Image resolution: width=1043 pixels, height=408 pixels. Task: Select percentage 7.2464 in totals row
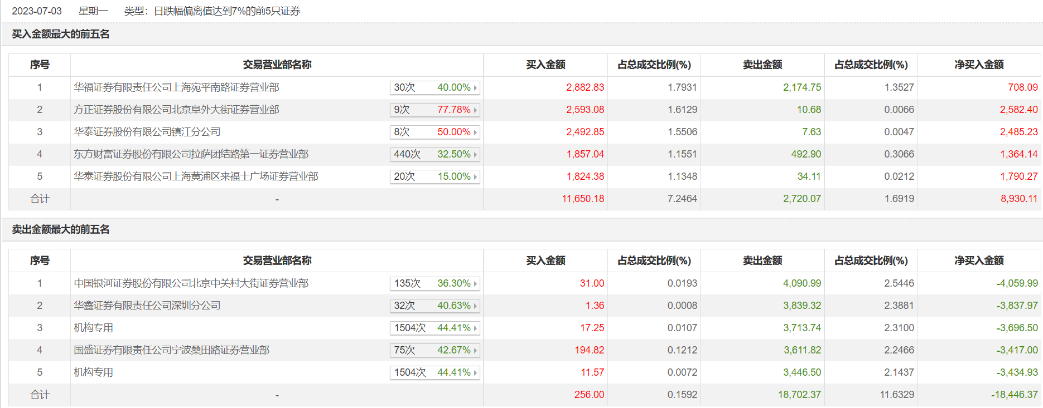(x=682, y=199)
